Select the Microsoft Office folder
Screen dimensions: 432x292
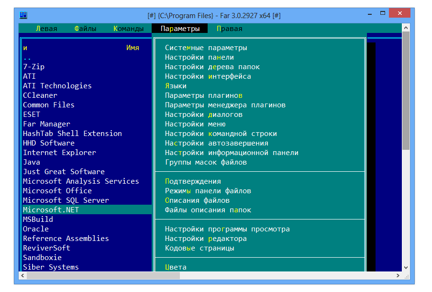coord(57,190)
